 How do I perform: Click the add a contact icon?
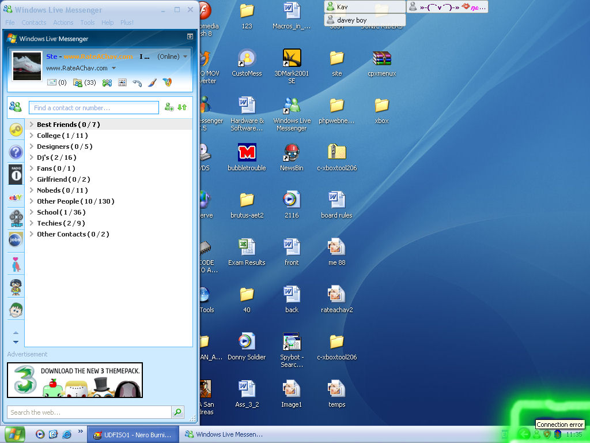click(x=169, y=107)
